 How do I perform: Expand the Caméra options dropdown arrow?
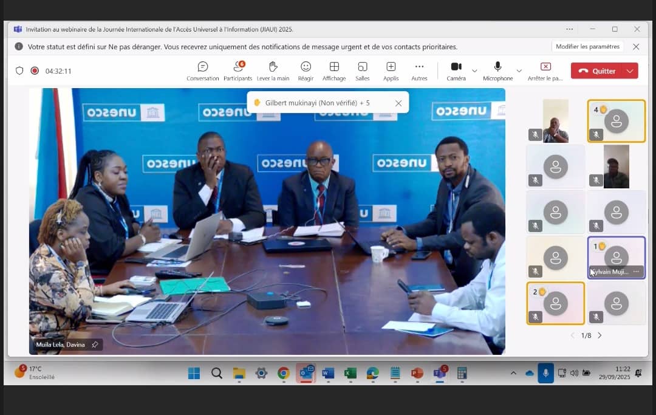click(x=475, y=70)
